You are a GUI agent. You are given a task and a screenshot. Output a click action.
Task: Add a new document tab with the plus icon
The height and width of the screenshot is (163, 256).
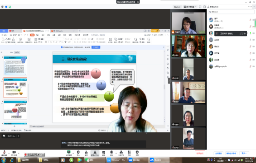pos(80,31)
